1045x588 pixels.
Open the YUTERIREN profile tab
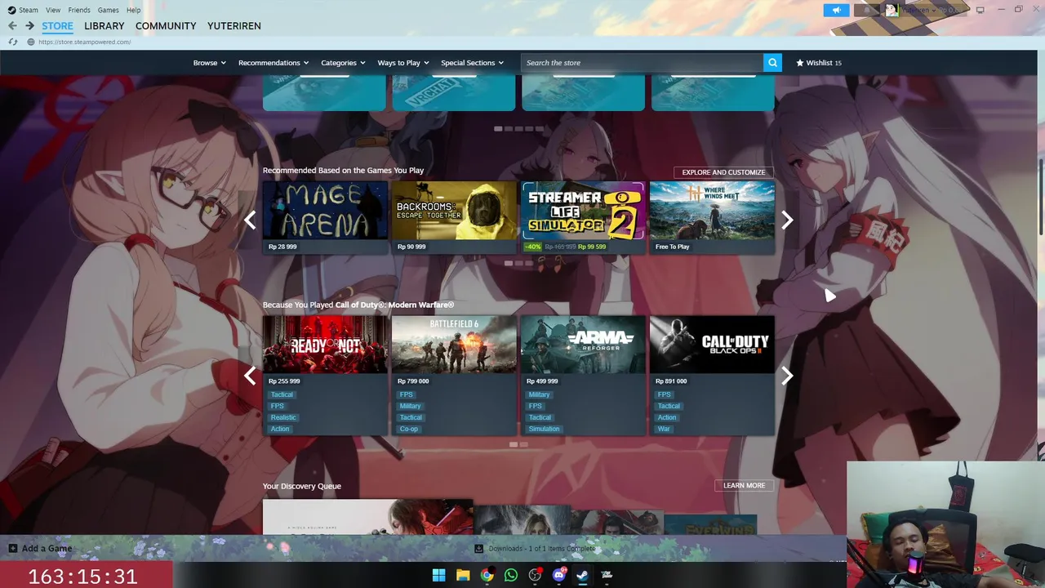pyautogui.click(x=234, y=26)
